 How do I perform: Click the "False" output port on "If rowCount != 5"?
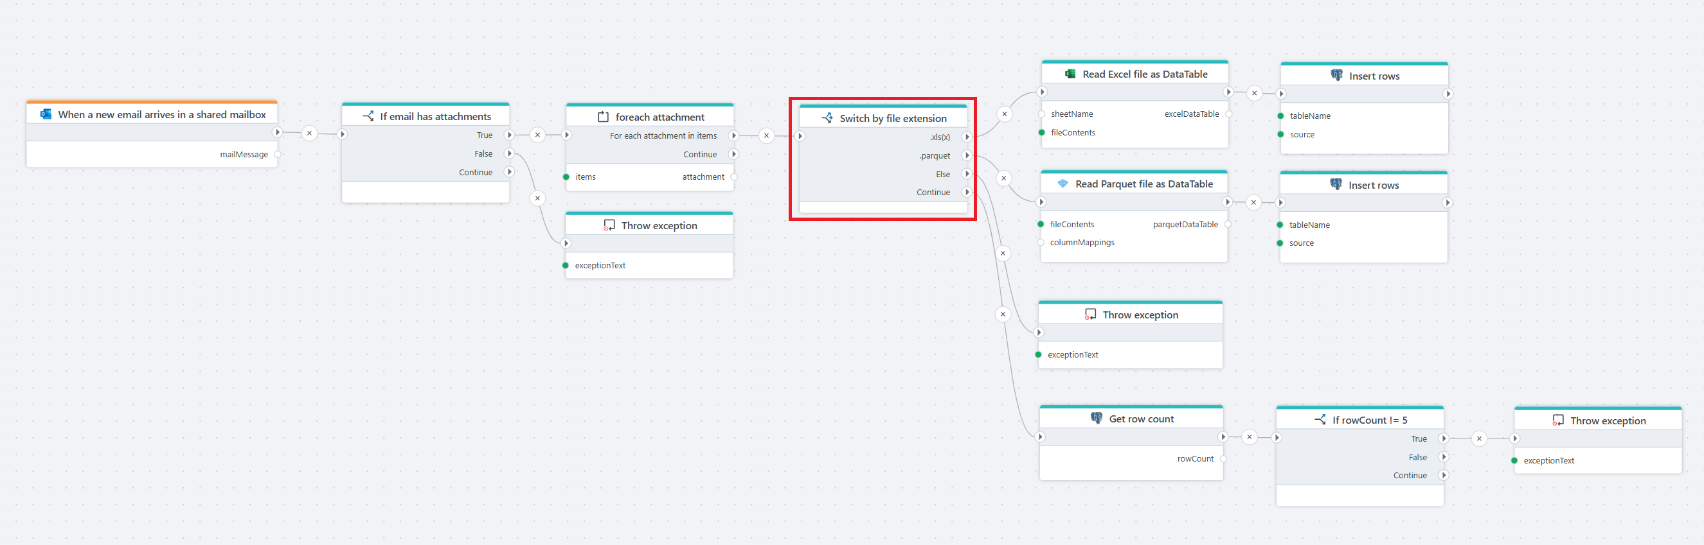(1444, 457)
